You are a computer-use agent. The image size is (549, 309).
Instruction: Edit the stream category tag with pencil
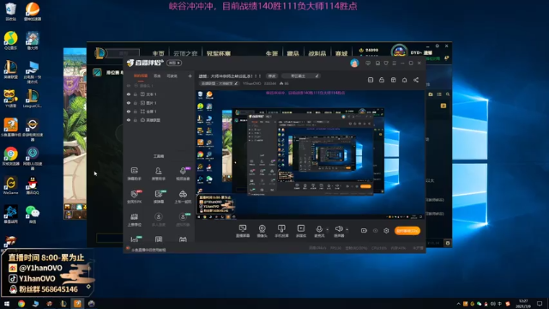tap(236, 84)
